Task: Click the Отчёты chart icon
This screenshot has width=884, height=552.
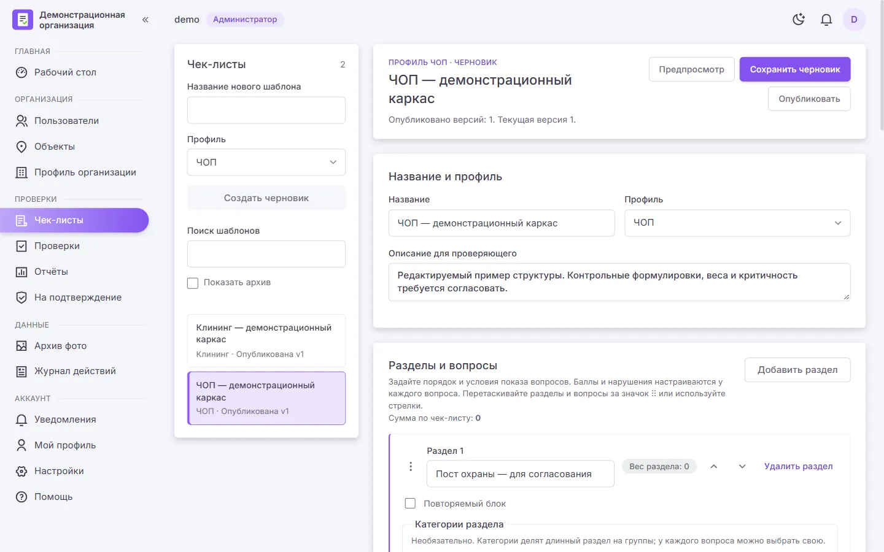Action: pos(21,272)
